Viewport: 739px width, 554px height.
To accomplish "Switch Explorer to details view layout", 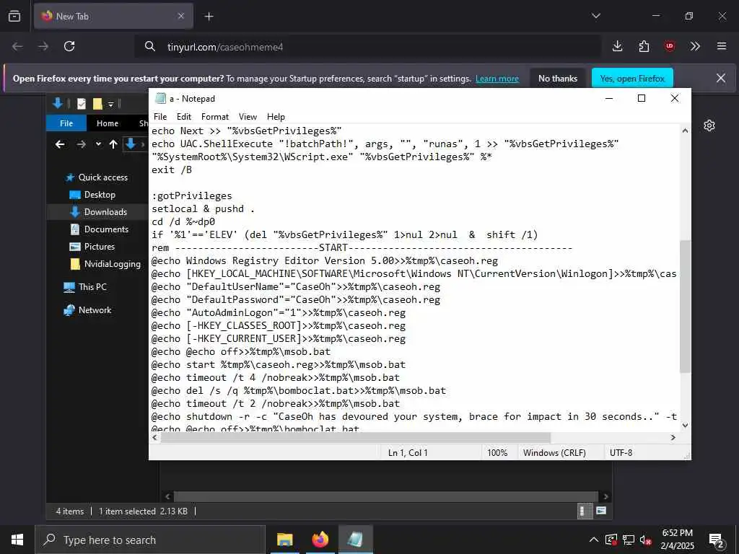I will pyautogui.click(x=583, y=511).
